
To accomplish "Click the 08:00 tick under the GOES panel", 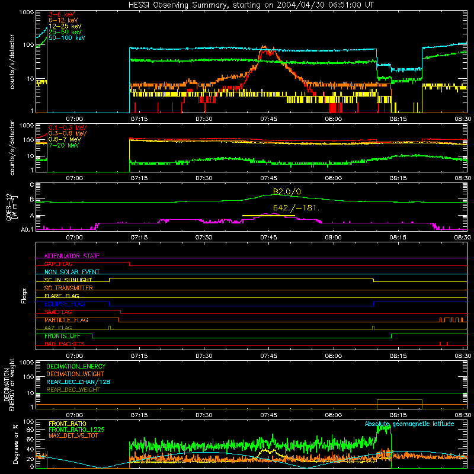I will click(x=333, y=238).
